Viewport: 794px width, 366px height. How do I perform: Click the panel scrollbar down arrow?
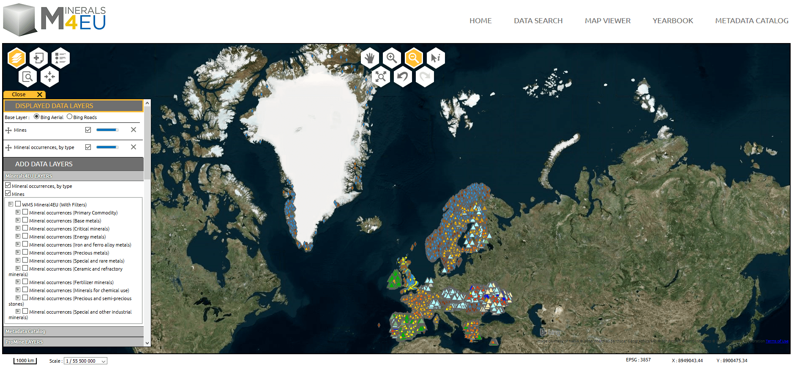(x=147, y=343)
